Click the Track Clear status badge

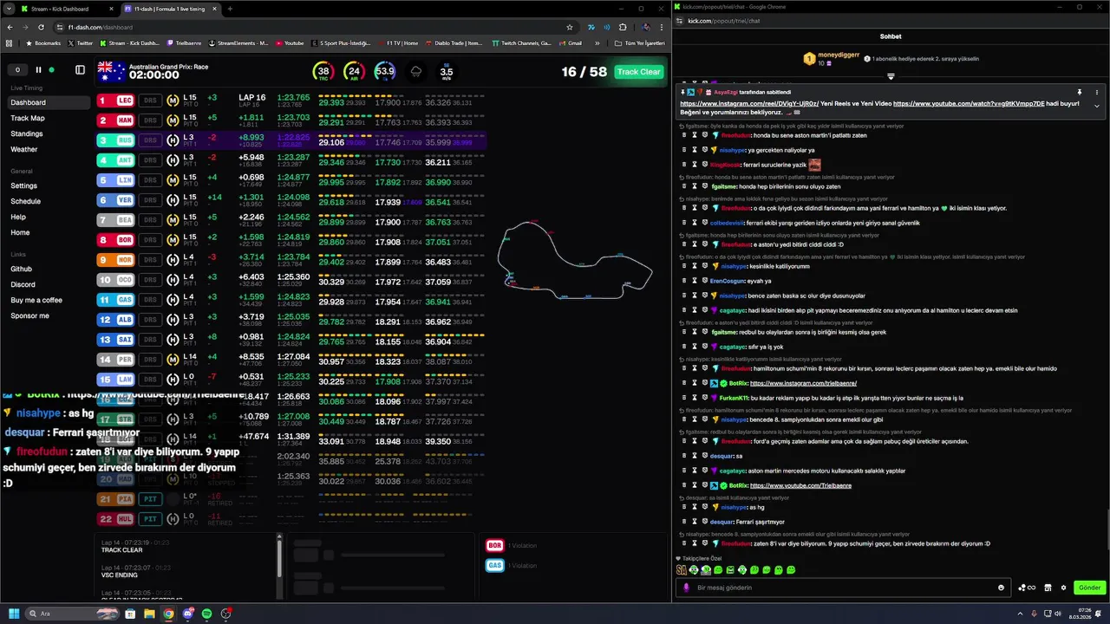(x=638, y=72)
